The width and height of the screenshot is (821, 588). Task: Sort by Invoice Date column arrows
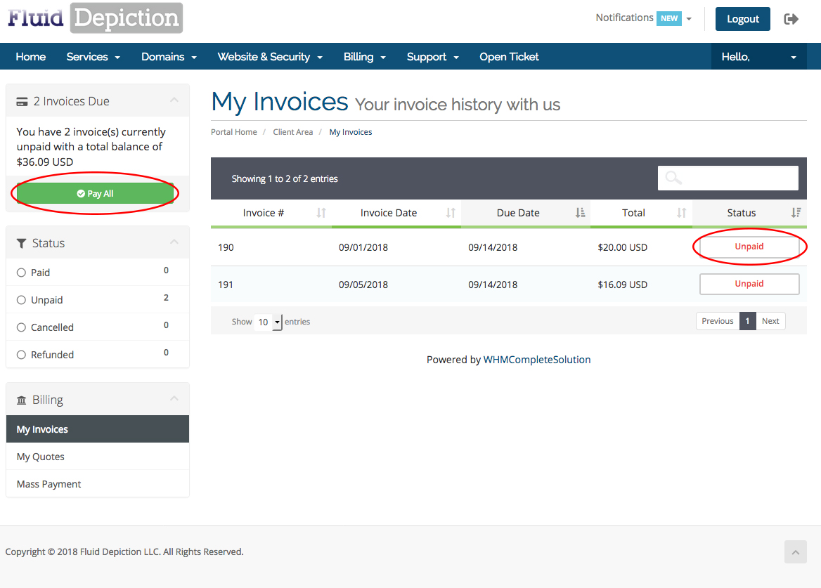point(451,212)
